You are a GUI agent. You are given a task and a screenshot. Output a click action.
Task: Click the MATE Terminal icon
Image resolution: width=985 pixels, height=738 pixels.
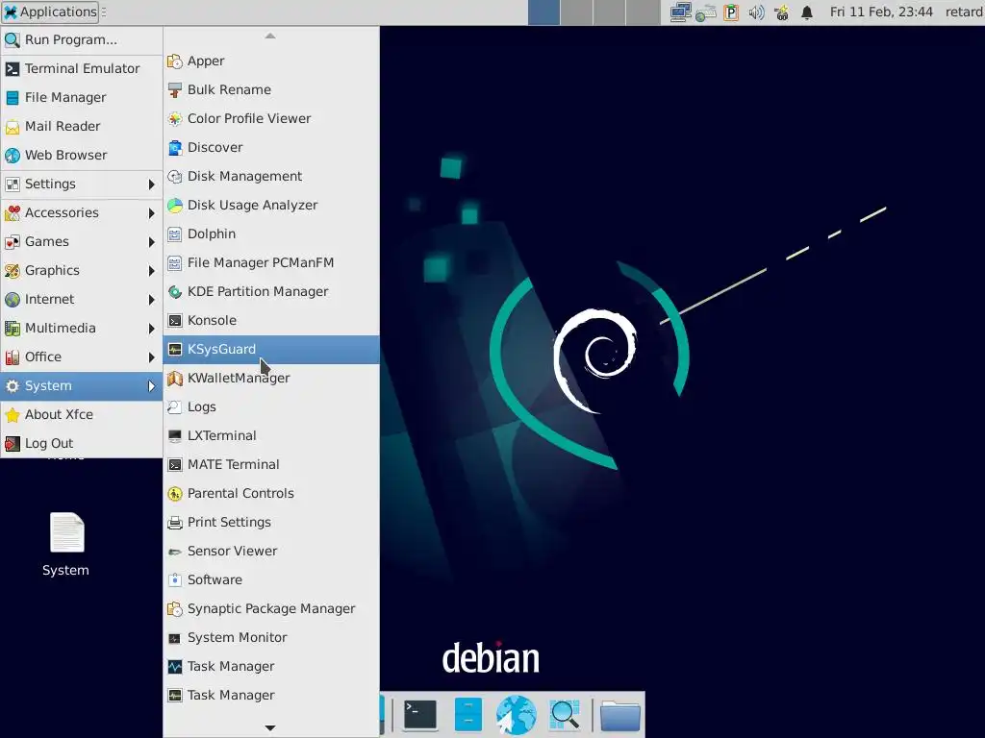tap(175, 465)
